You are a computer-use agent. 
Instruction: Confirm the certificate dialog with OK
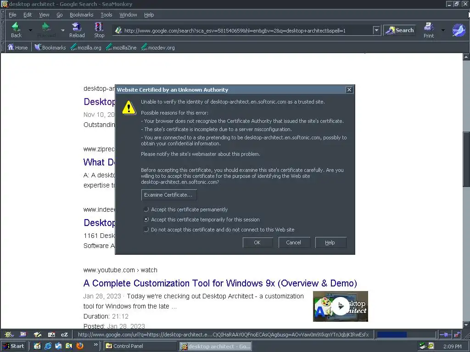[x=257, y=242]
